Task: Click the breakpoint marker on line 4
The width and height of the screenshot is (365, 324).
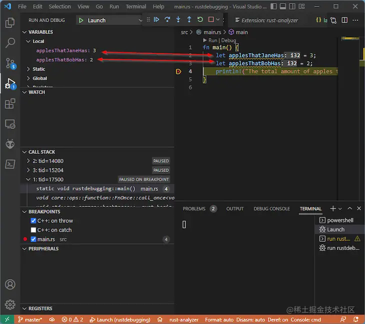Action: click(178, 71)
